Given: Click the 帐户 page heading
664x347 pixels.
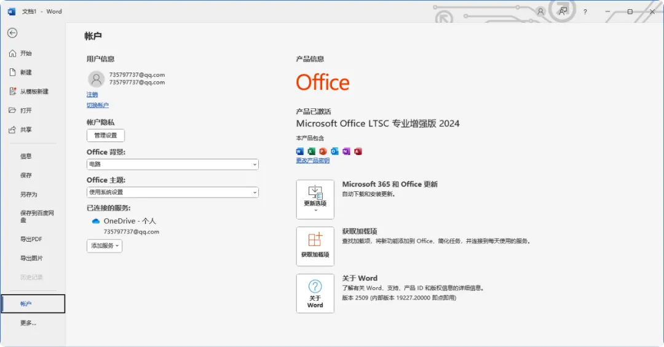Looking at the screenshot, I should (x=93, y=36).
